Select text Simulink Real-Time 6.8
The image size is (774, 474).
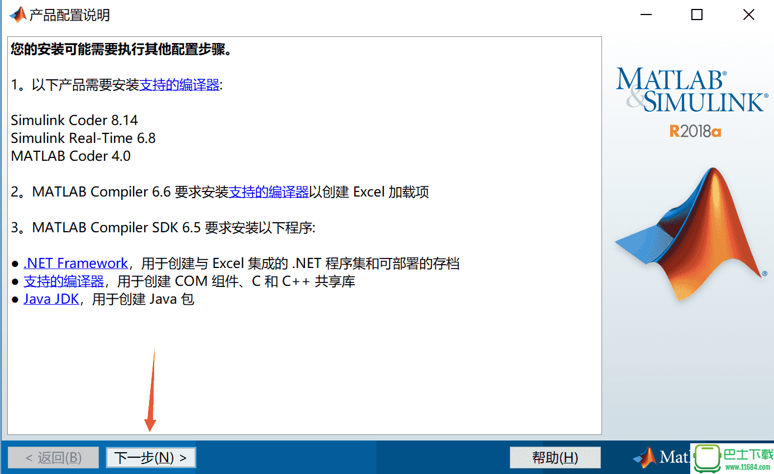tap(83, 138)
